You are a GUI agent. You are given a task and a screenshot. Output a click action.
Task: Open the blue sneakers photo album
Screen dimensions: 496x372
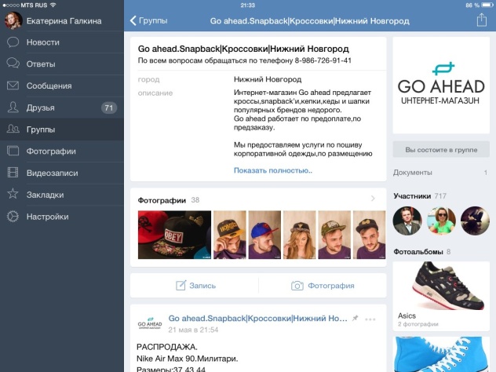pos(441,354)
